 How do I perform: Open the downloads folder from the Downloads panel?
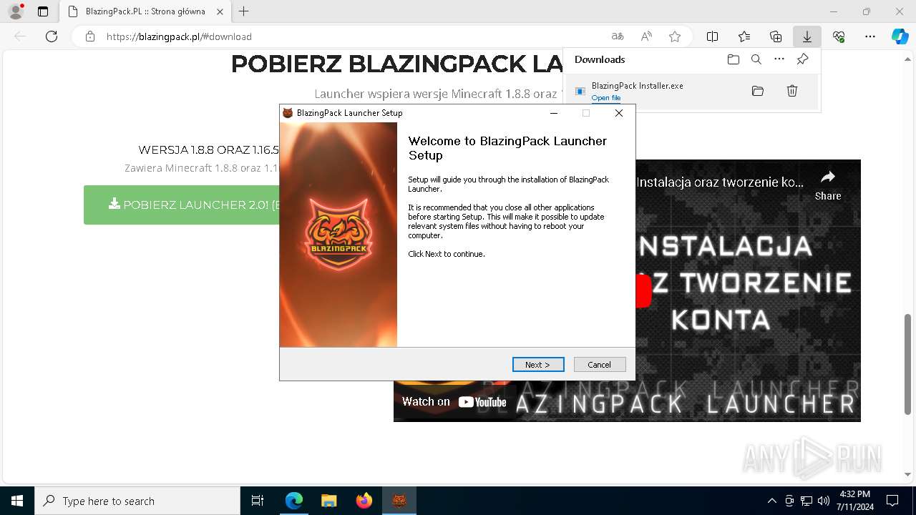733,59
